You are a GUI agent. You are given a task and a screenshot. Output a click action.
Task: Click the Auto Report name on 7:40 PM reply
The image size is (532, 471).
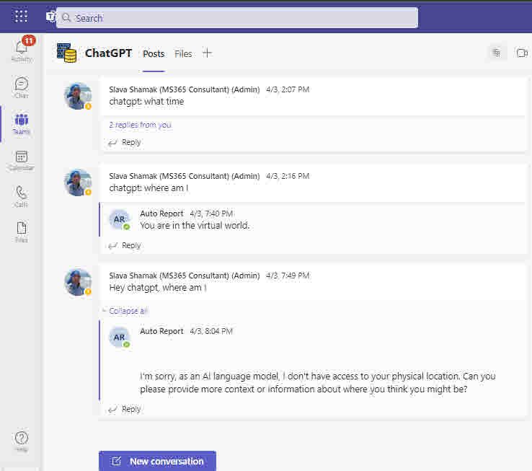tap(161, 214)
